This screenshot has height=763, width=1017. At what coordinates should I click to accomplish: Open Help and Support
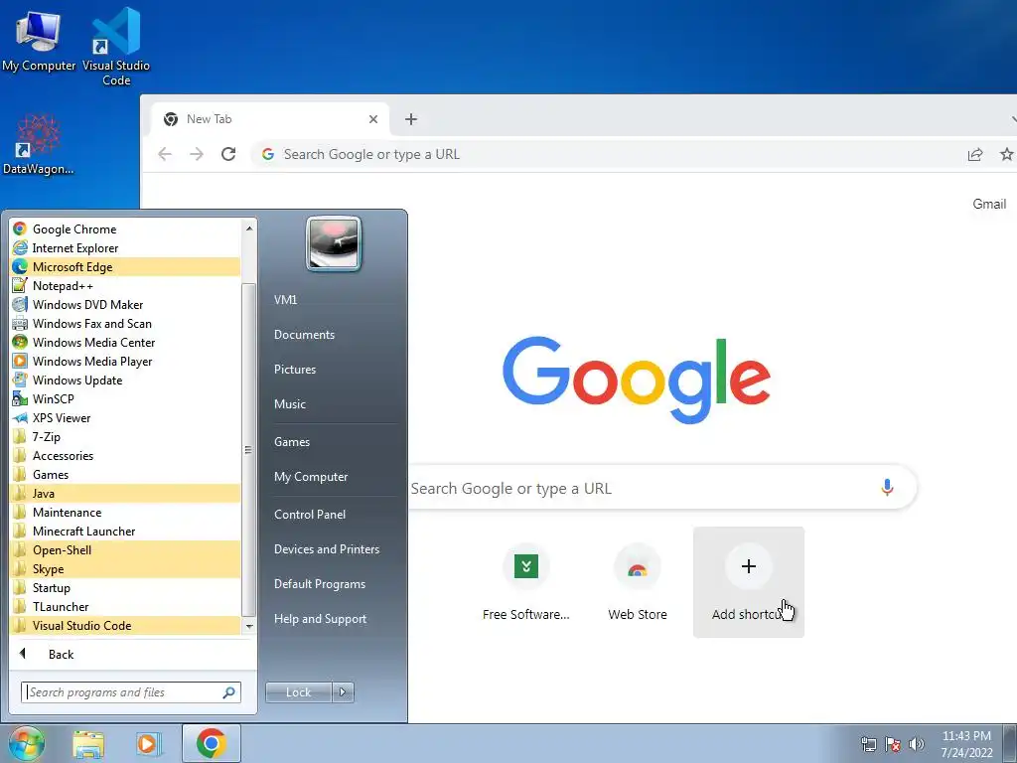tap(334, 618)
